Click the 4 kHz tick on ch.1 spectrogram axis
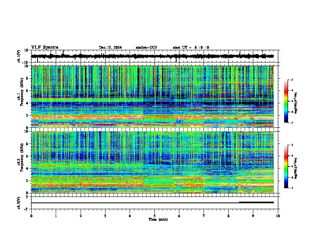 tap(28, 103)
